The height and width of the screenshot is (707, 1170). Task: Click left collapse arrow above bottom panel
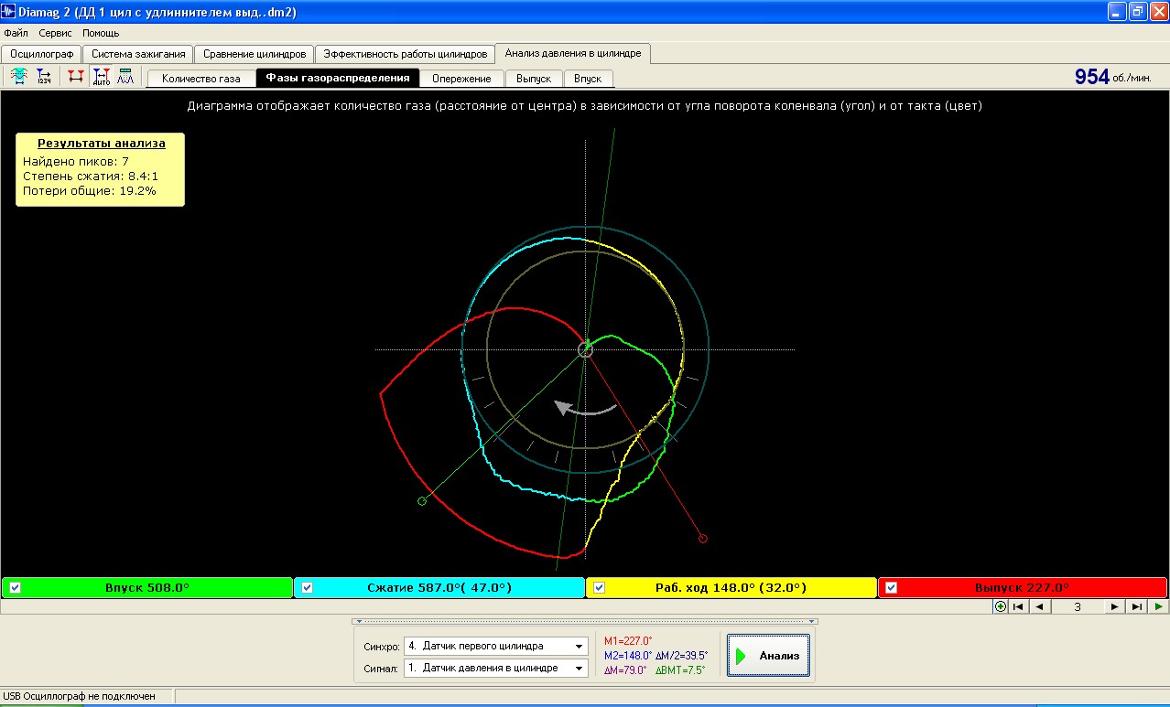point(358,621)
